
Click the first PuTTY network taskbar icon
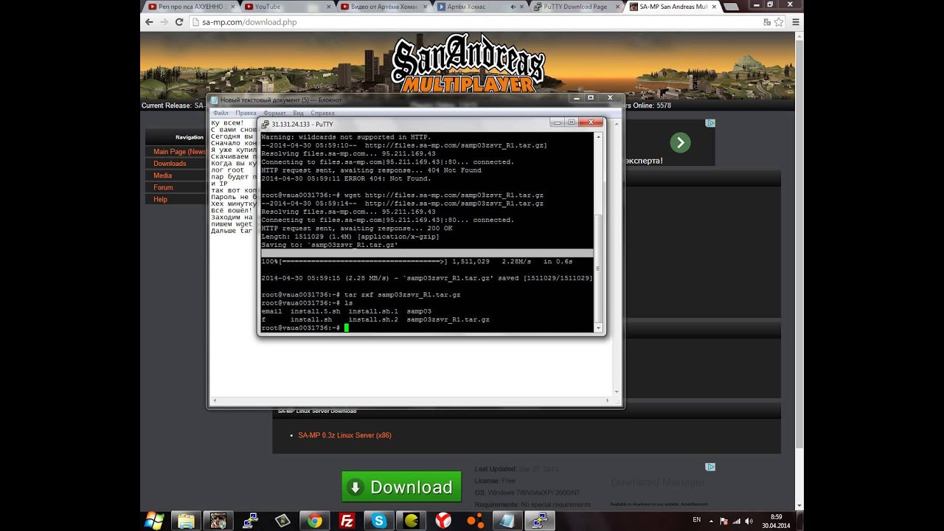pyautogui.click(x=251, y=521)
